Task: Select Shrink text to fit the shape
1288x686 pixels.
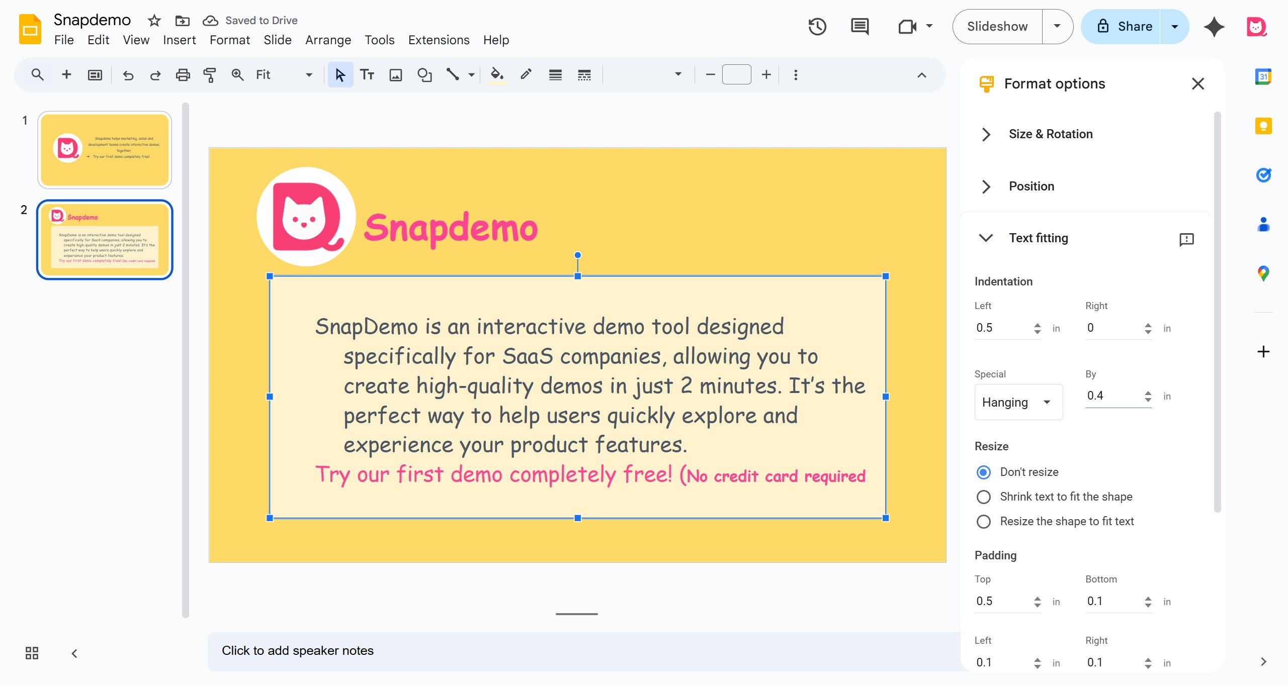Action: (x=983, y=497)
